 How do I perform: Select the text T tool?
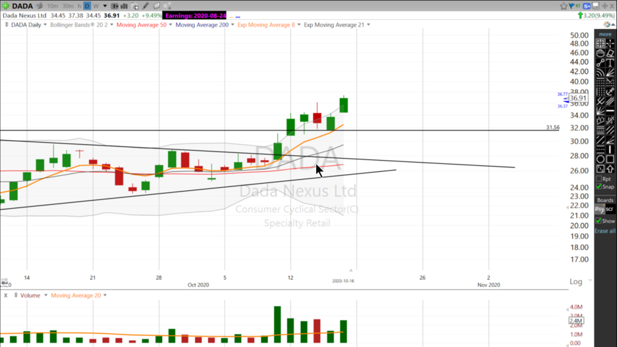click(610, 62)
